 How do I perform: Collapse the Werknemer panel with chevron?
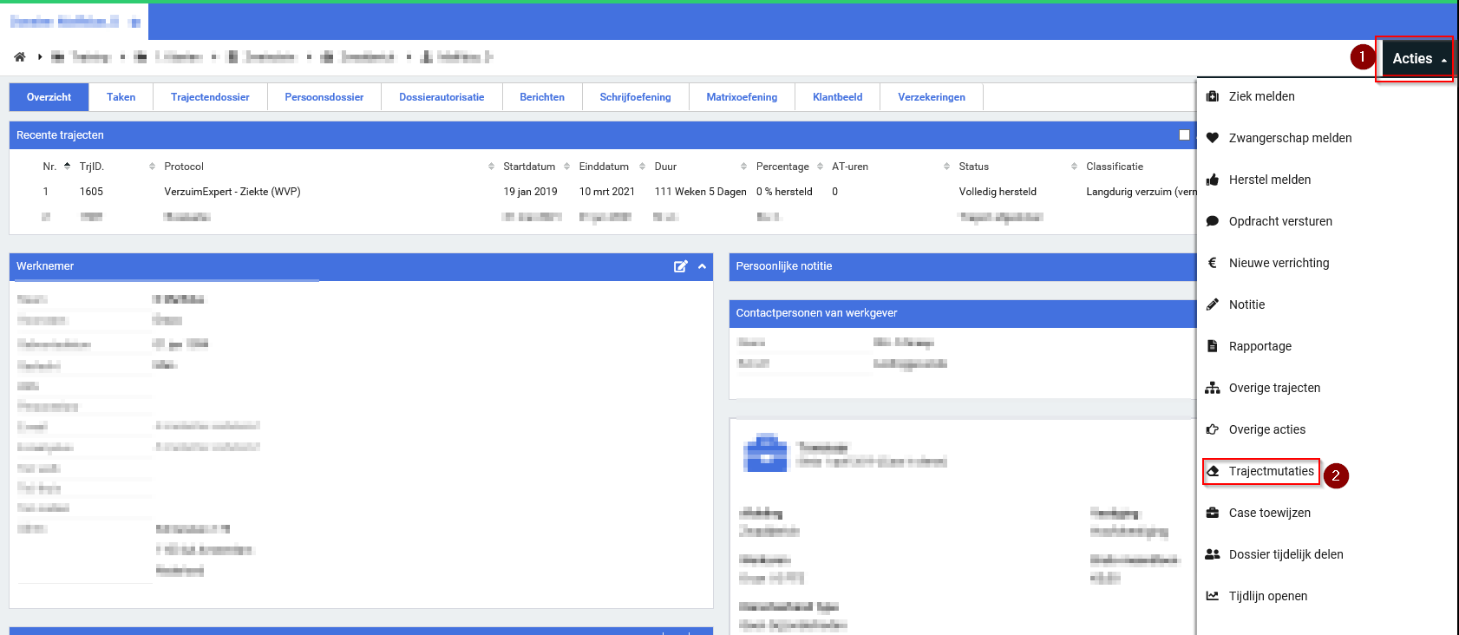click(x=702, y=266)
